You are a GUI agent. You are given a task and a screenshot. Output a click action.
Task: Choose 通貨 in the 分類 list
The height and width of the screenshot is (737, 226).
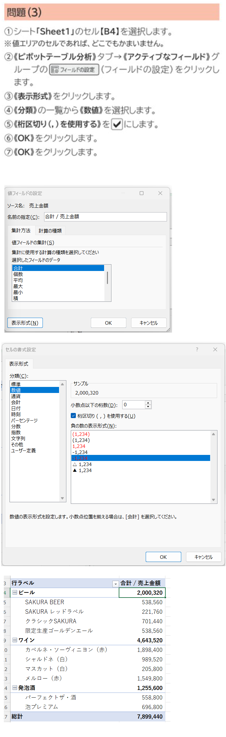click(x=16, y=396)
